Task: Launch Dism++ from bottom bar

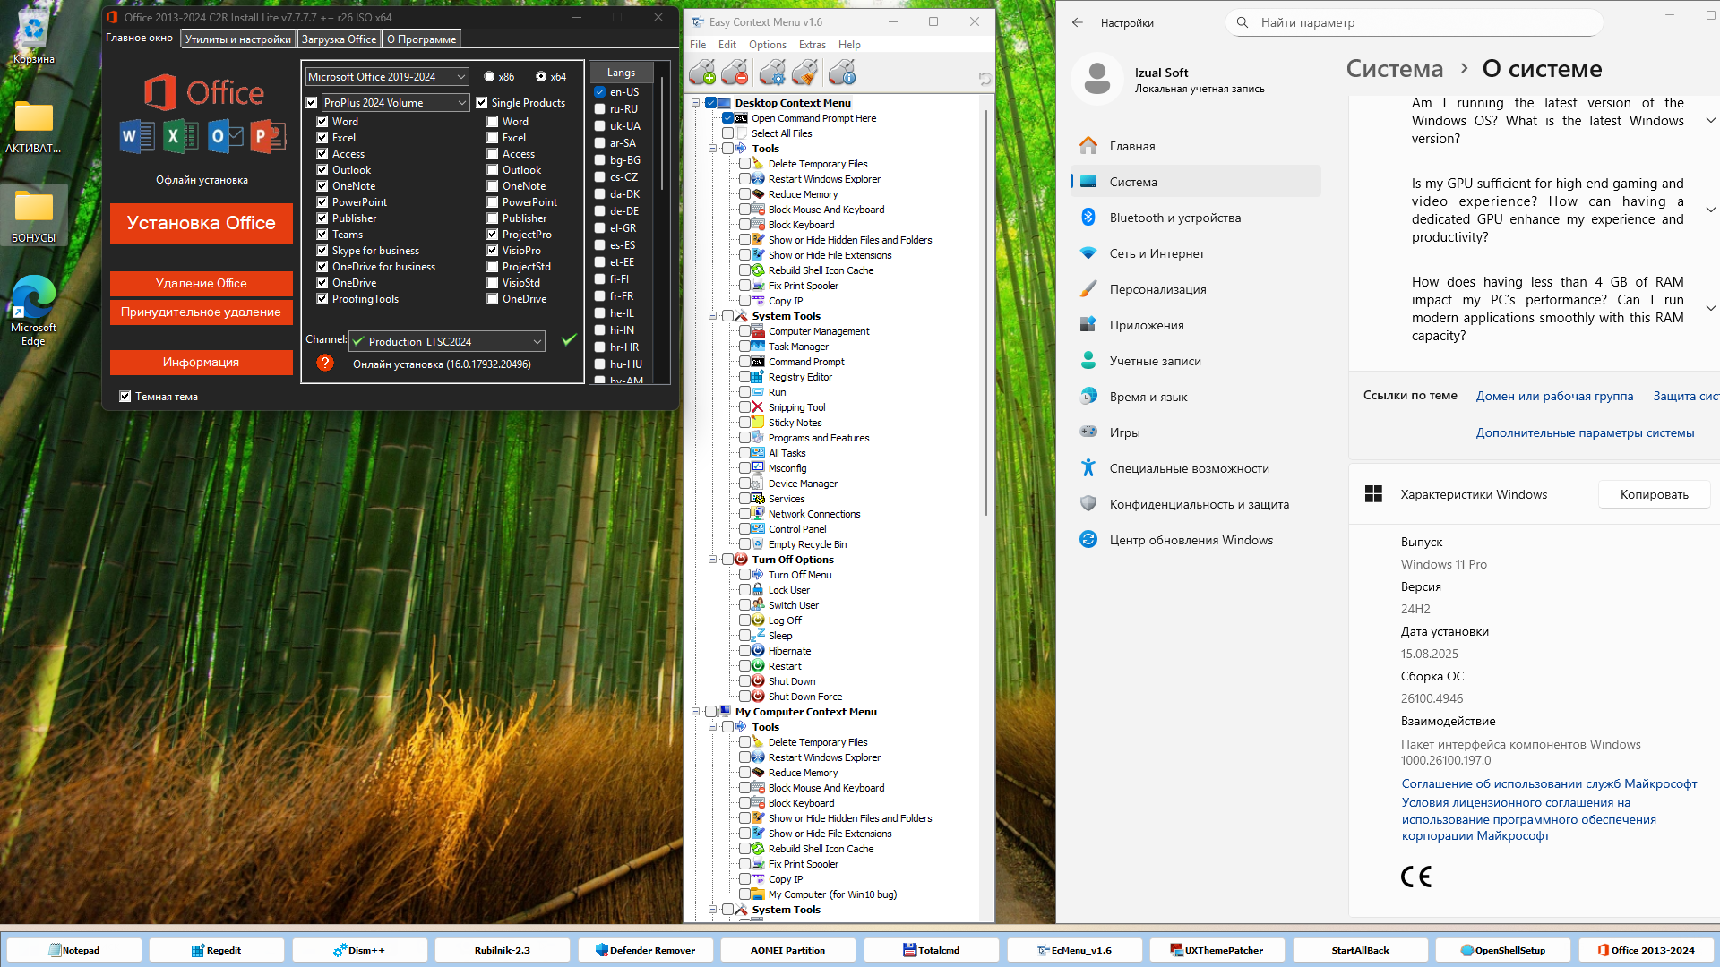Action: coord(359,950)
